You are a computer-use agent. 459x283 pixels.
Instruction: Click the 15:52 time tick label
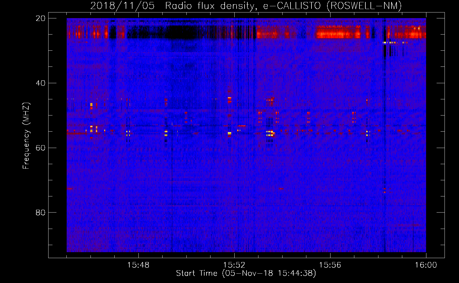click(x=234, y=265)
